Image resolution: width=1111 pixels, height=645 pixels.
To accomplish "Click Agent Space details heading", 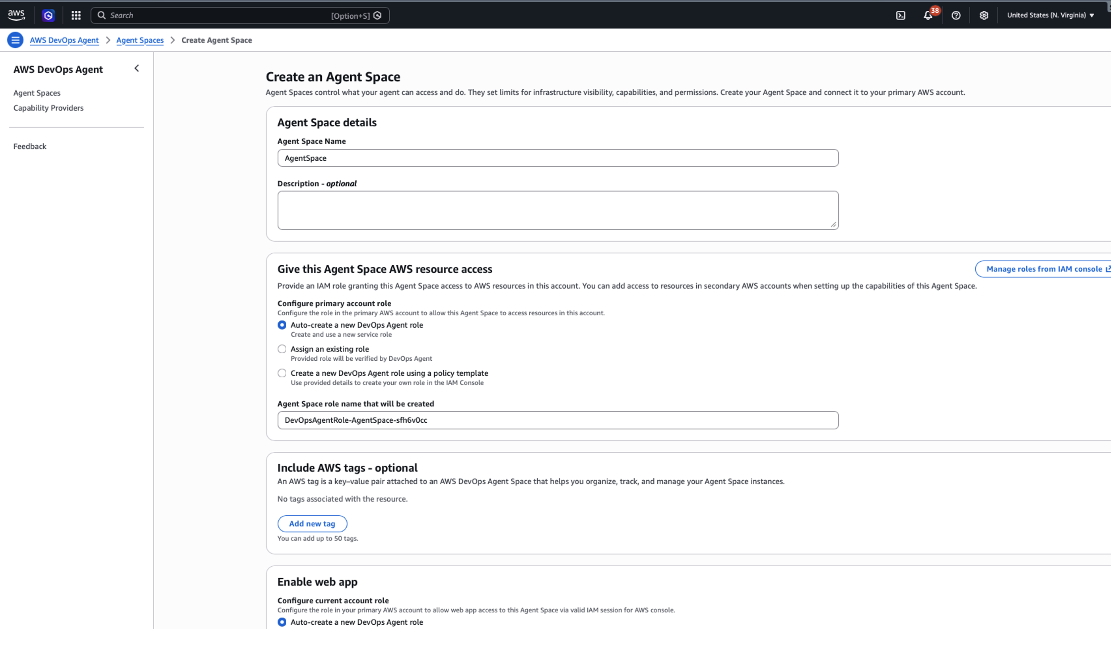I will (x=327, y=122).
